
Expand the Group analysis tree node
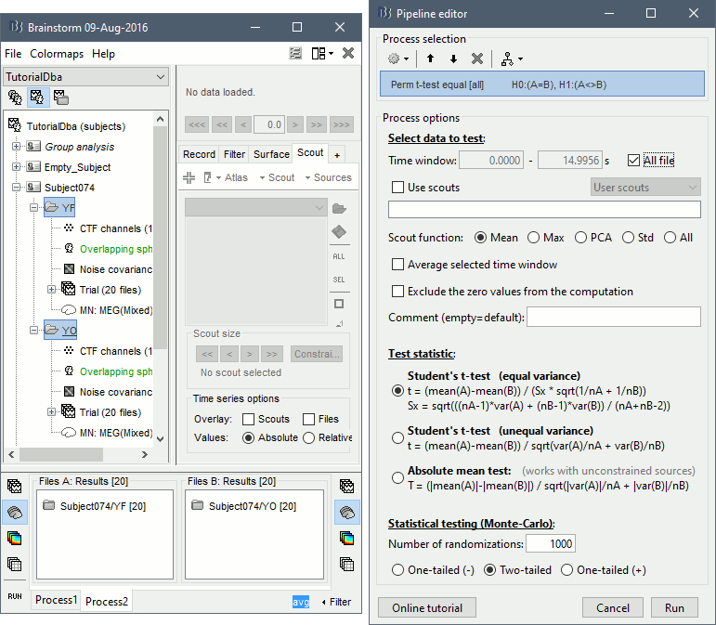[17, 147]
